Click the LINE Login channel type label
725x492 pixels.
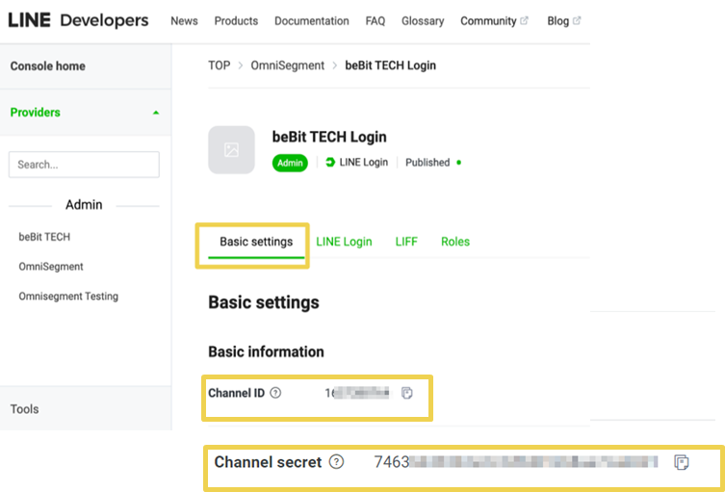tap(363, 163)
